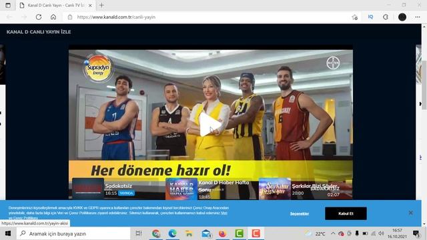Image resolution: width=427 pixels, height=240 pixels.
Task: Play the Kanal D live stream video
Action: (210, 124)
